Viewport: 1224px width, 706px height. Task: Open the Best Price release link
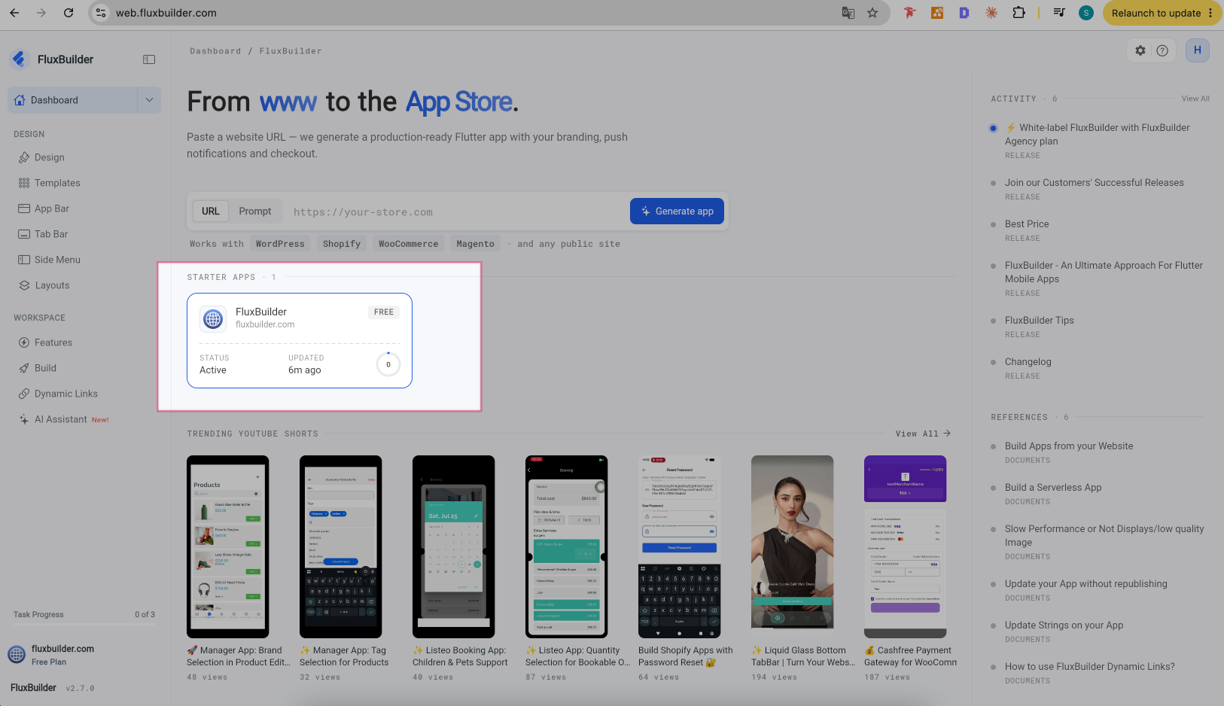(1027, 224)
